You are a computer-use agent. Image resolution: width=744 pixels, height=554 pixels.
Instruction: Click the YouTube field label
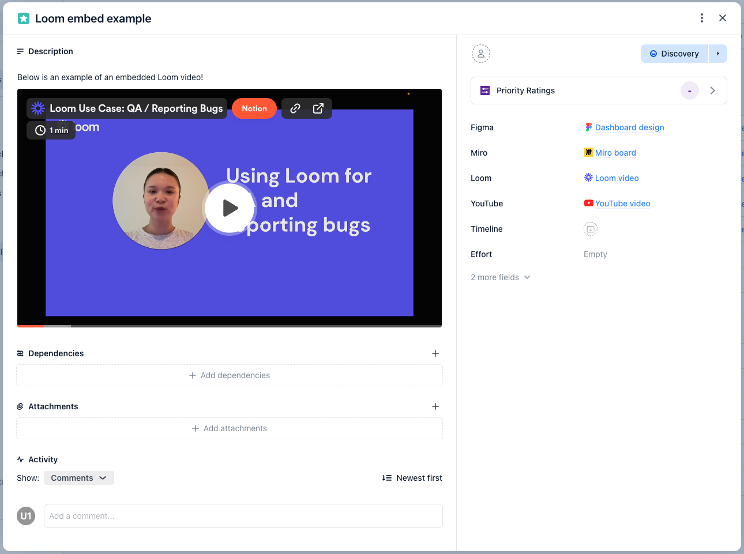pyautogui.click(x=487, y=203)
